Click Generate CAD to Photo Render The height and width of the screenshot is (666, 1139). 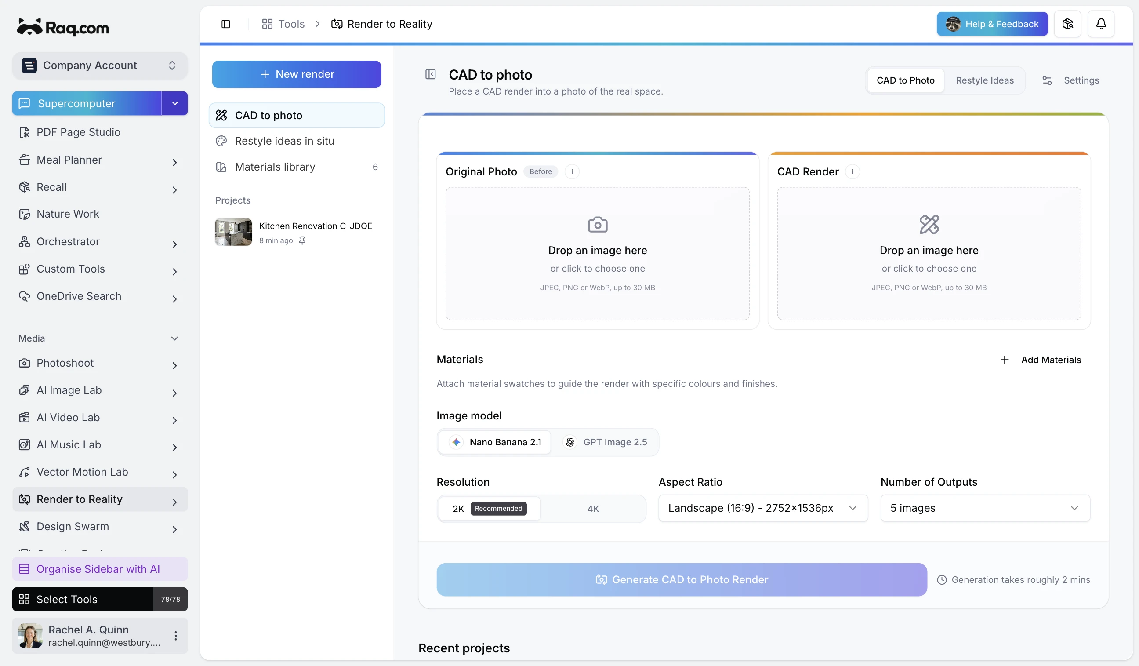pyautogui.click(x=682, y=580)
